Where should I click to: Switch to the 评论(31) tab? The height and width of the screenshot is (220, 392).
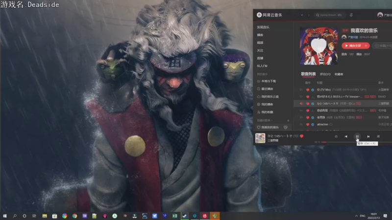click(325, 74)
